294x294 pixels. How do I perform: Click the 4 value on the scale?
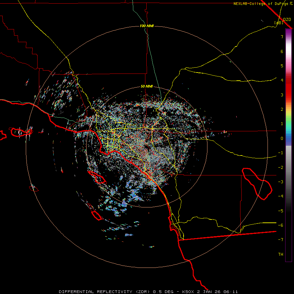282,80
